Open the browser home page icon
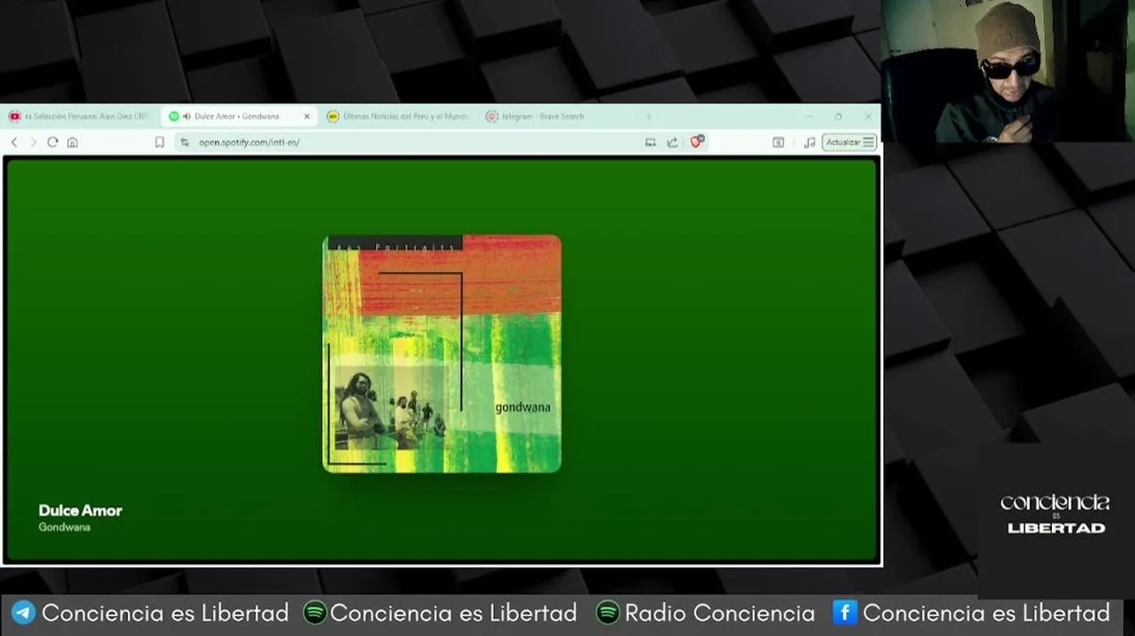1135x636 pixels. (72, 142)
